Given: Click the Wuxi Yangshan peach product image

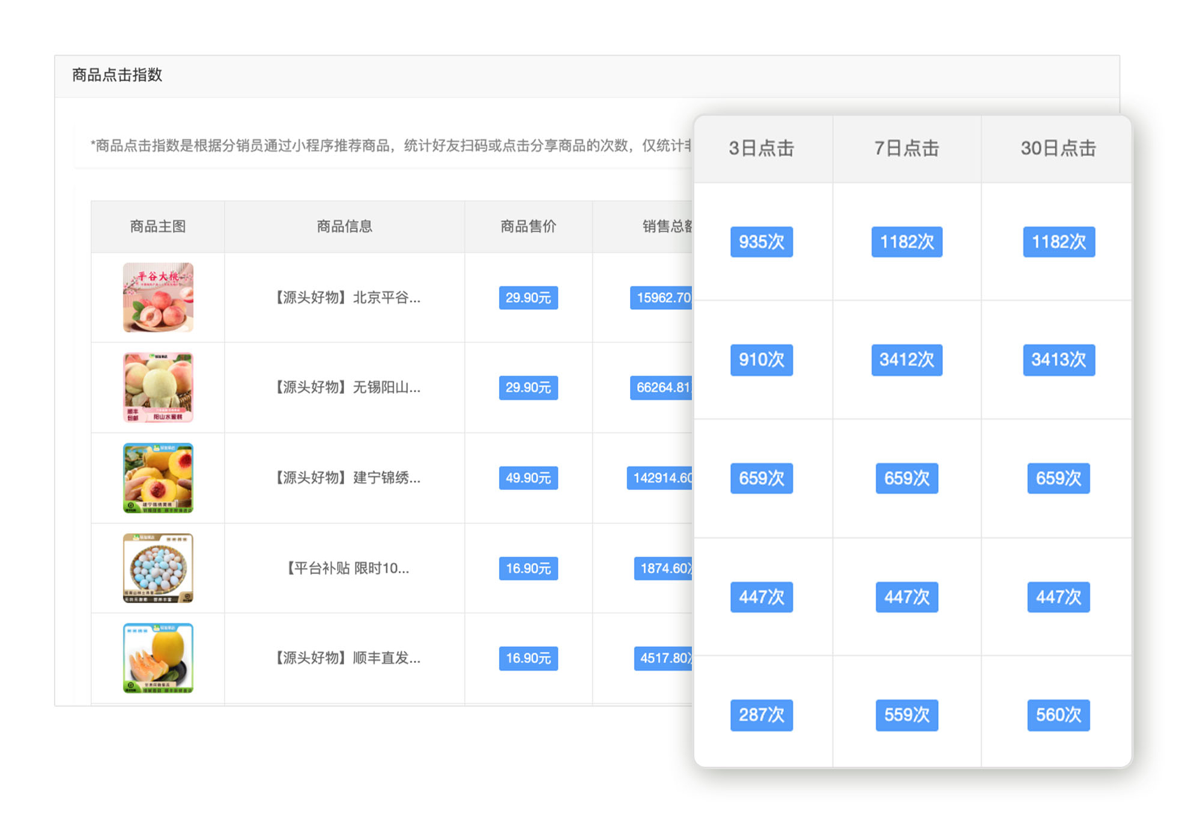Looking at the screenshot, I should click(x=158, y=387).
